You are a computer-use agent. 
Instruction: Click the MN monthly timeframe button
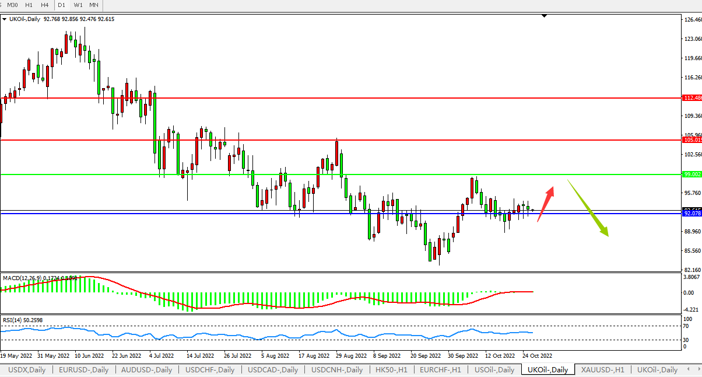pos(94,5)
